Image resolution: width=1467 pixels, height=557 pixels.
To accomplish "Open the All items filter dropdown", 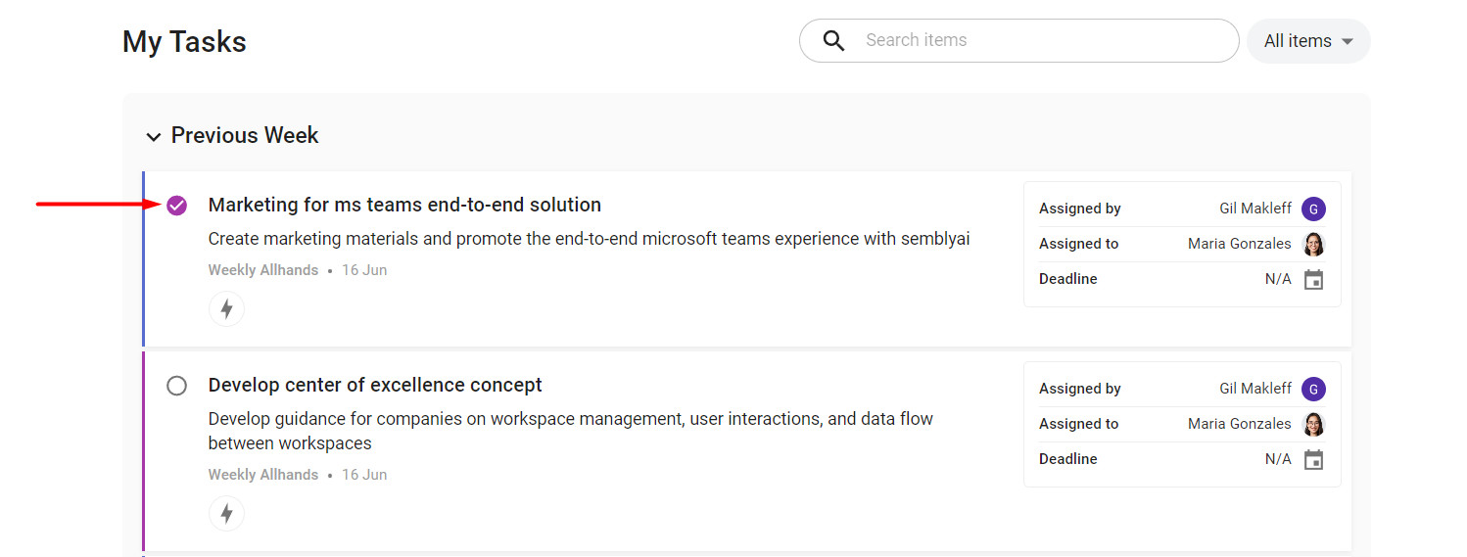I will 1308,41.
